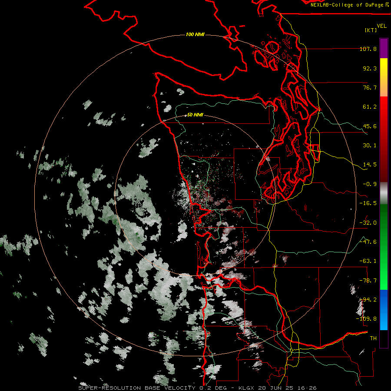The width and height of the screenshot is (391, 391).
Task: Click the -47.6 velocity scale value
Action: pos(368,242)
